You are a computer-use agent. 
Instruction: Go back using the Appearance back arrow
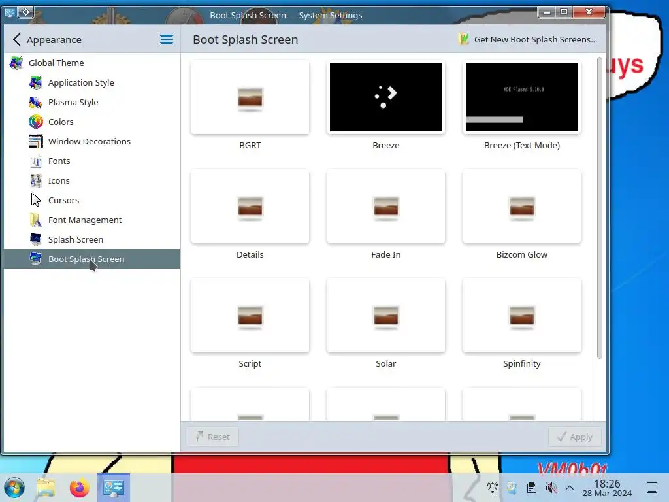[x=16, y=40]
